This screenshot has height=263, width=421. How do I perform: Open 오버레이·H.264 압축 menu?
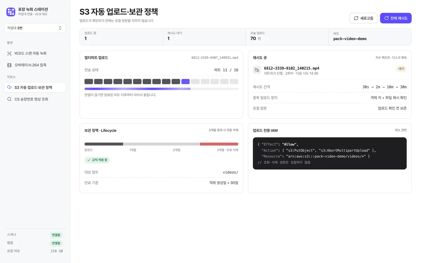35,65
